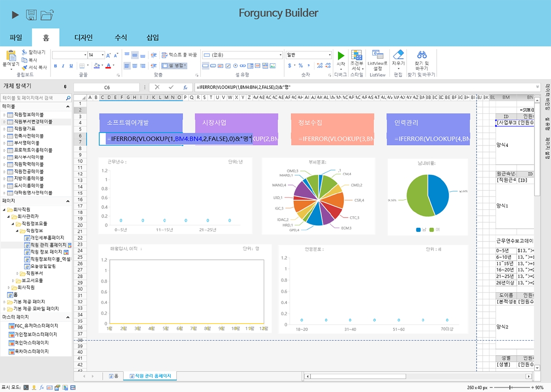Click the percent style icon
551x392 pixels.
[301, 66]
